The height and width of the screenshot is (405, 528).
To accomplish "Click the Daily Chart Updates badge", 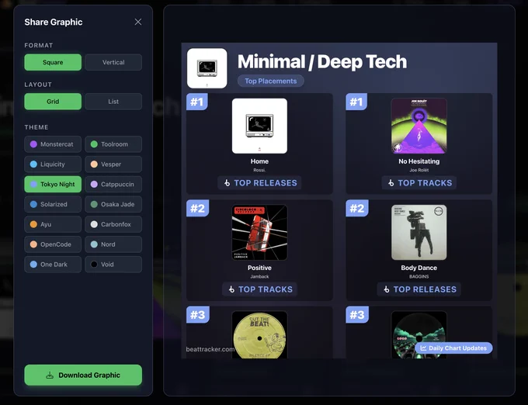I will [453, 348].
